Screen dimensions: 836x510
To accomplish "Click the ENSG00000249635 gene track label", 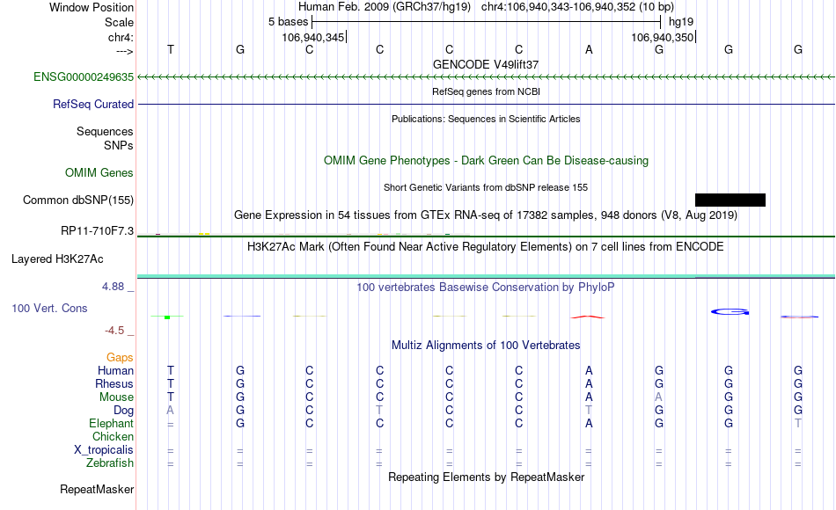I will pyautogui.click(x=84, y=76).
